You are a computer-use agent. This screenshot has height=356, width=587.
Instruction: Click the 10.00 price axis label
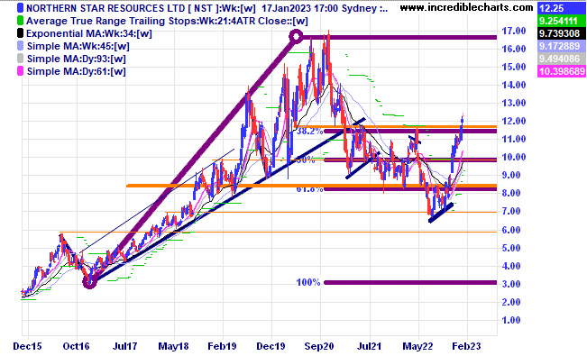514,157
